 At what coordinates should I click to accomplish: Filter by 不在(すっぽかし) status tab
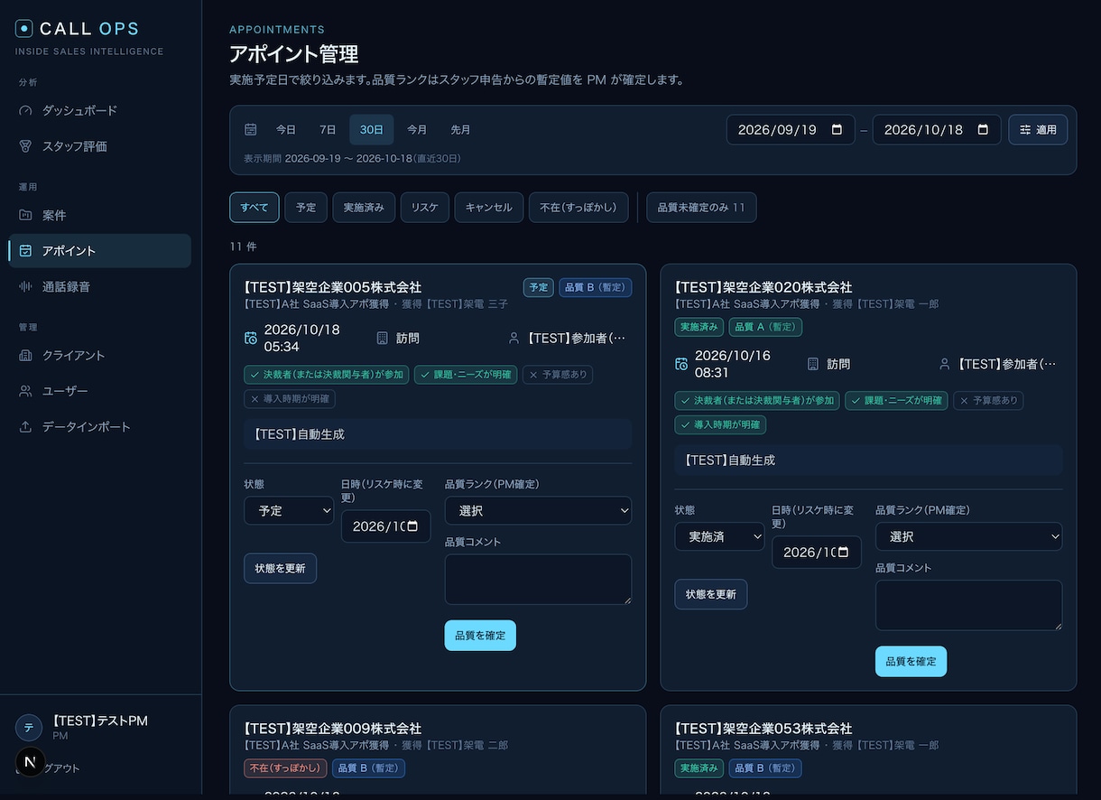[578, 208]
